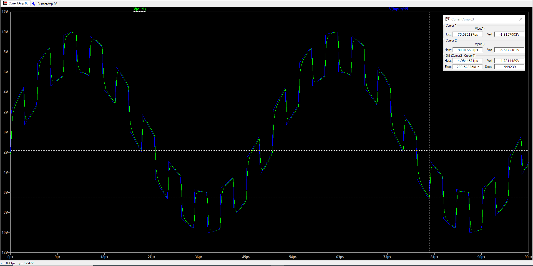Select the green V(out1) trace label
Viewport: 533px width, 266px height.
click(x=140, y=9)
